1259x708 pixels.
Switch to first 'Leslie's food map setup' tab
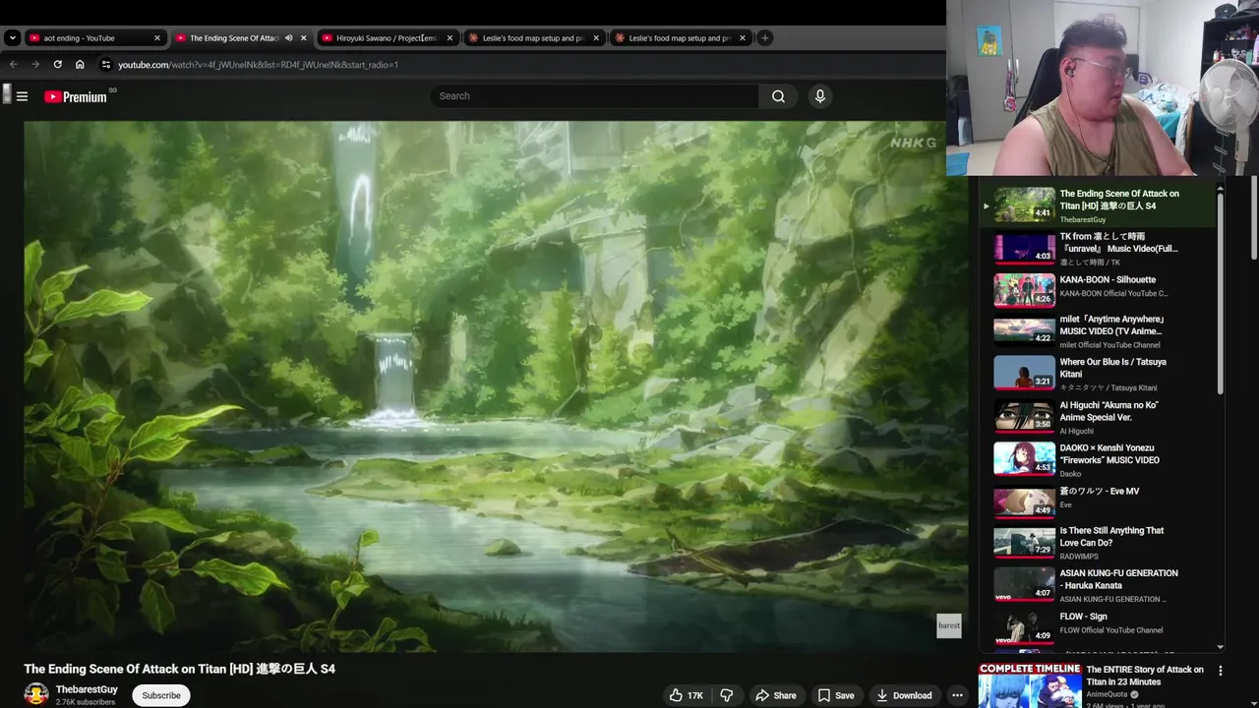tap(532, 38)
